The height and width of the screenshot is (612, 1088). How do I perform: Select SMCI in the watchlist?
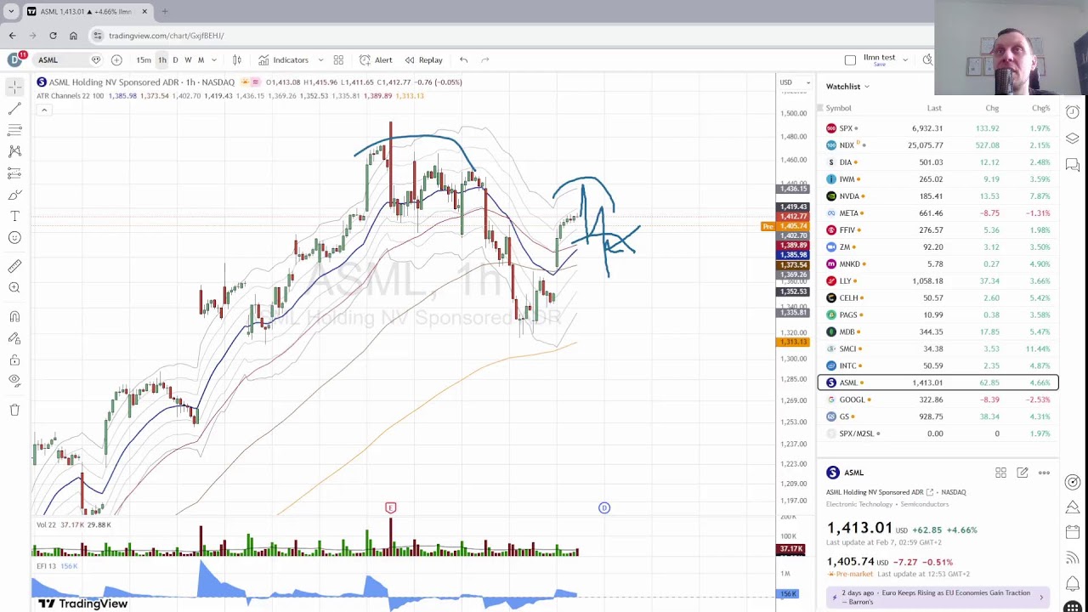[x=938, y=348]
